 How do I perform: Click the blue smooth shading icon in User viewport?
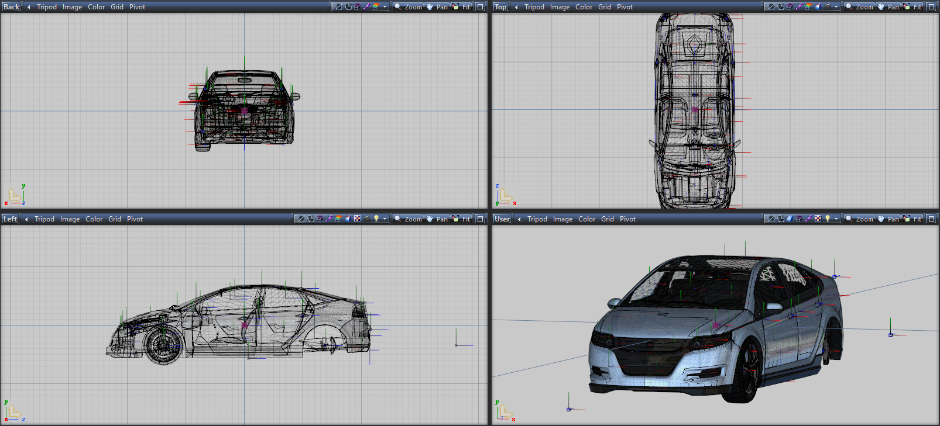click(x=790, y=219)
